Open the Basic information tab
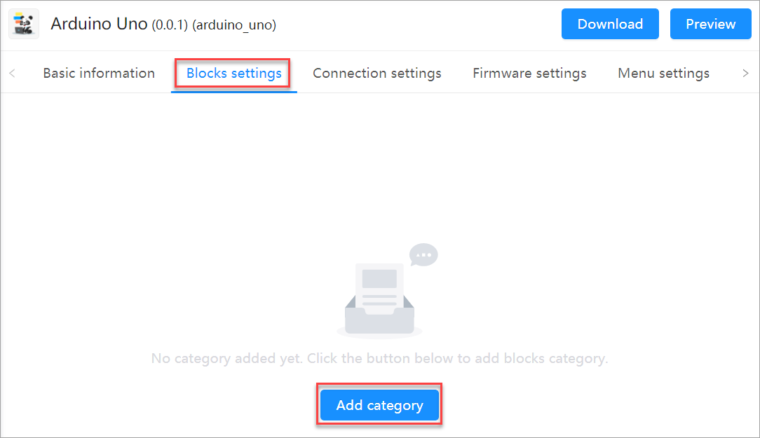 pos(99,73)
